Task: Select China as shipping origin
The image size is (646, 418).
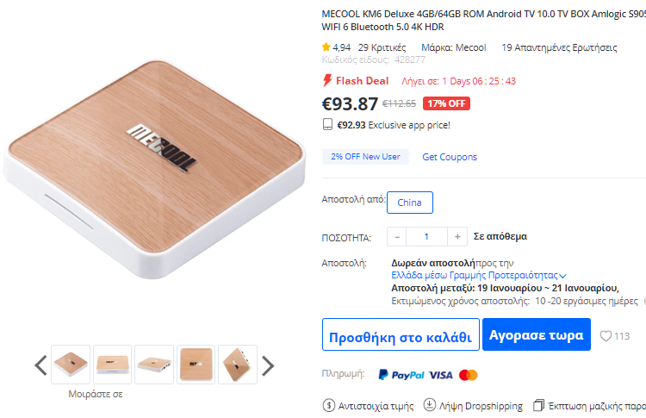Action: point(409,203)
